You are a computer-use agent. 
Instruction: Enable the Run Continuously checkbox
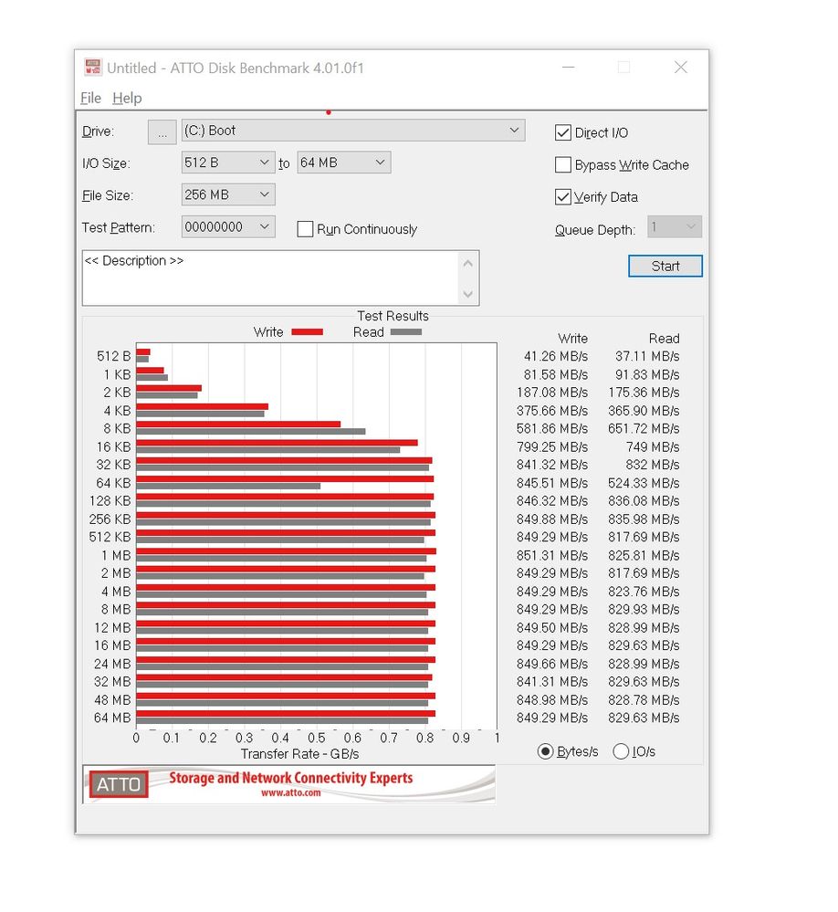(x=306, y=229)
